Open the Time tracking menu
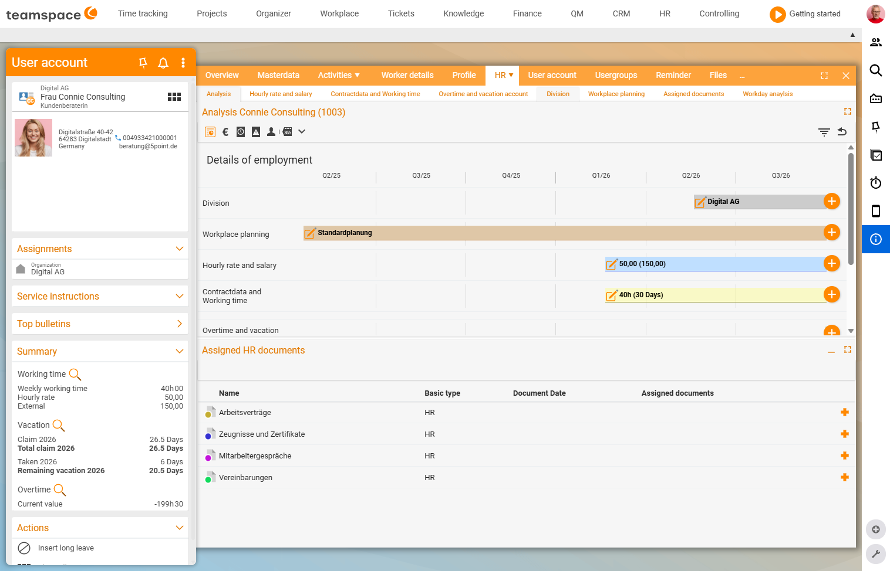 (143, 13)
